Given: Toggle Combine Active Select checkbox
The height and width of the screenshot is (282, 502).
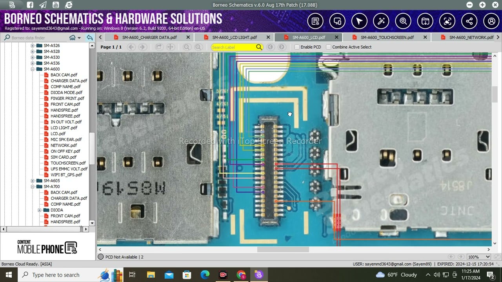Looking at the screenshot, I should (x=329, y=47).
